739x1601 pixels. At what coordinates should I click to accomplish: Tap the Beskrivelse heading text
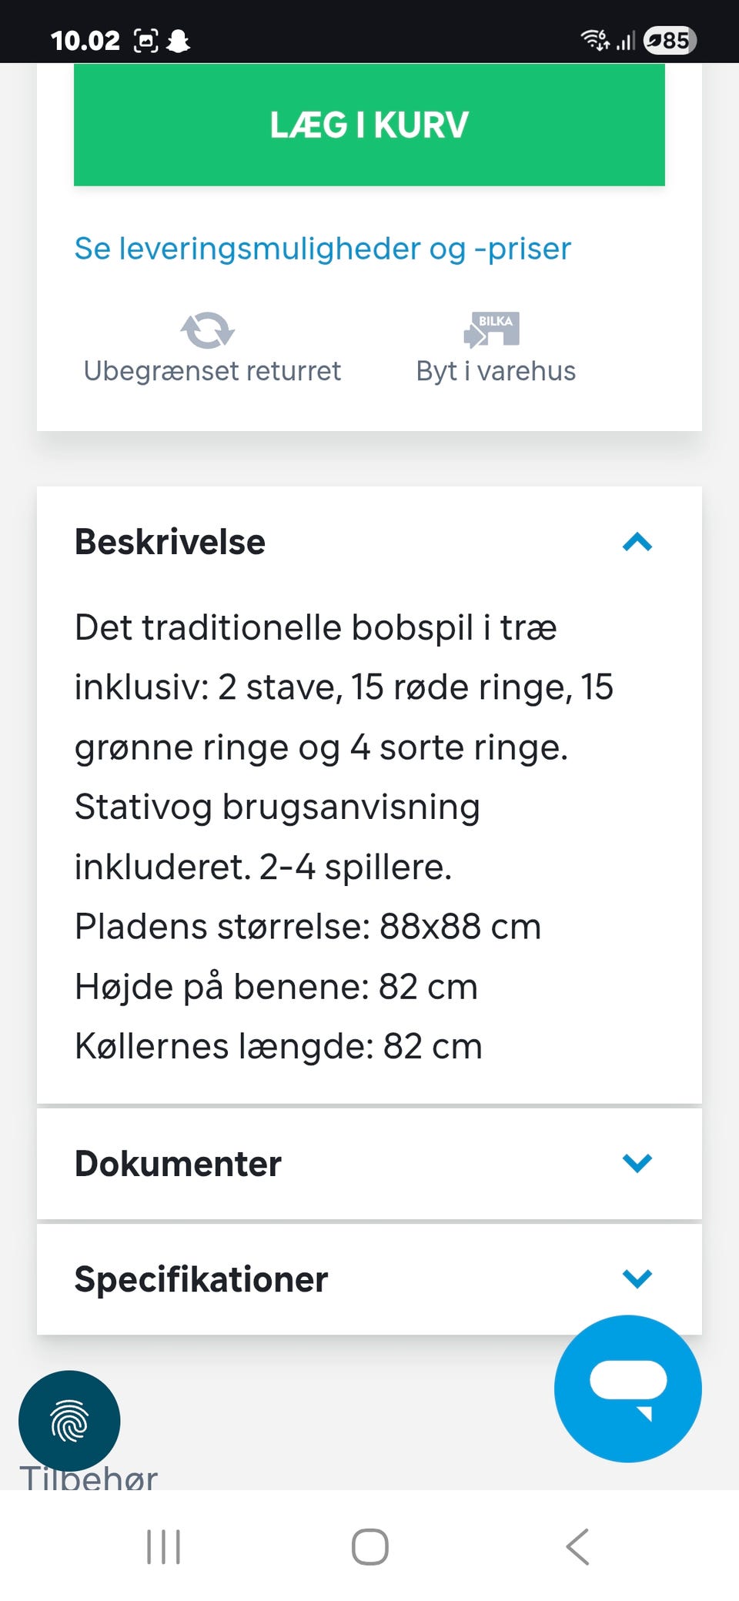point(169,542)
